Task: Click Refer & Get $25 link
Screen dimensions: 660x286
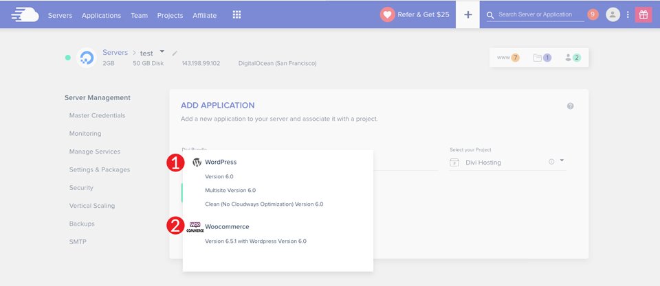Action: (423, 14)
